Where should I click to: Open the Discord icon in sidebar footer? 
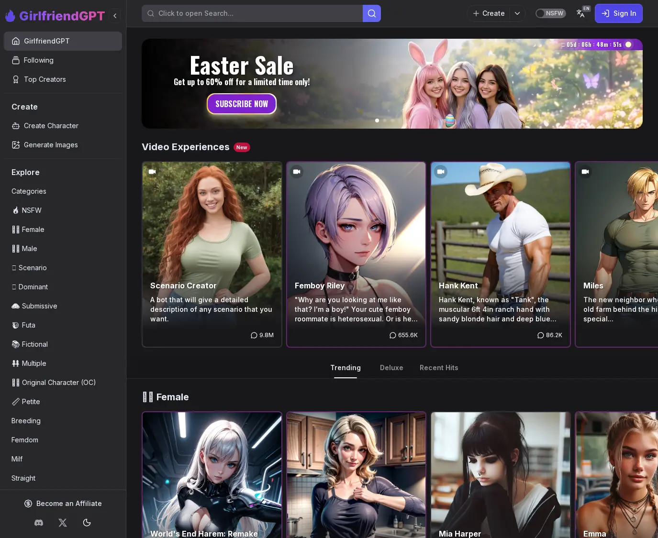pyautogui.click(x=39, y=523)
